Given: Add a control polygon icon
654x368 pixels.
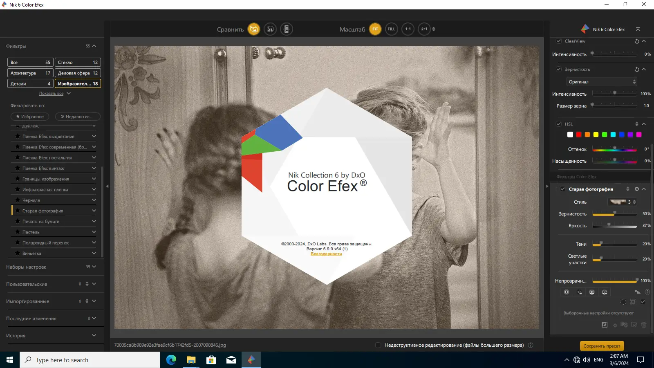Looking at the screenshot, I should coord(592,292).
